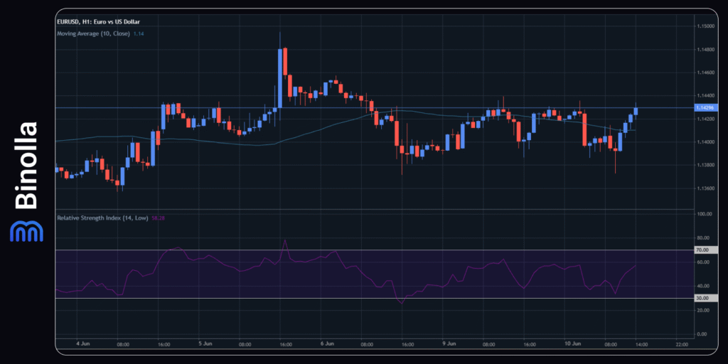Select the latest blue candle at chart's right

(636, 111)
